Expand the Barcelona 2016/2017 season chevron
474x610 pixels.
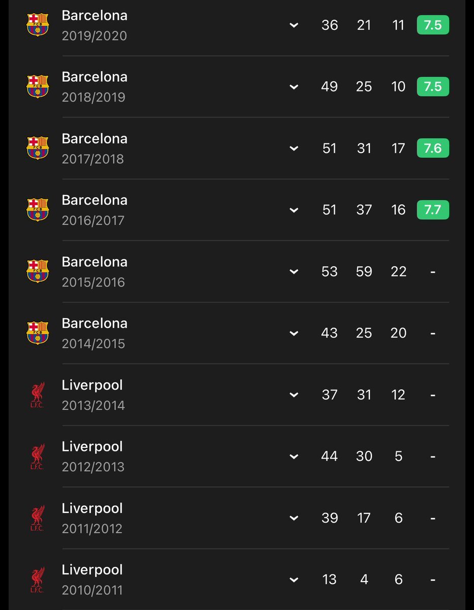pyautogui.click(x=294, y=210)
